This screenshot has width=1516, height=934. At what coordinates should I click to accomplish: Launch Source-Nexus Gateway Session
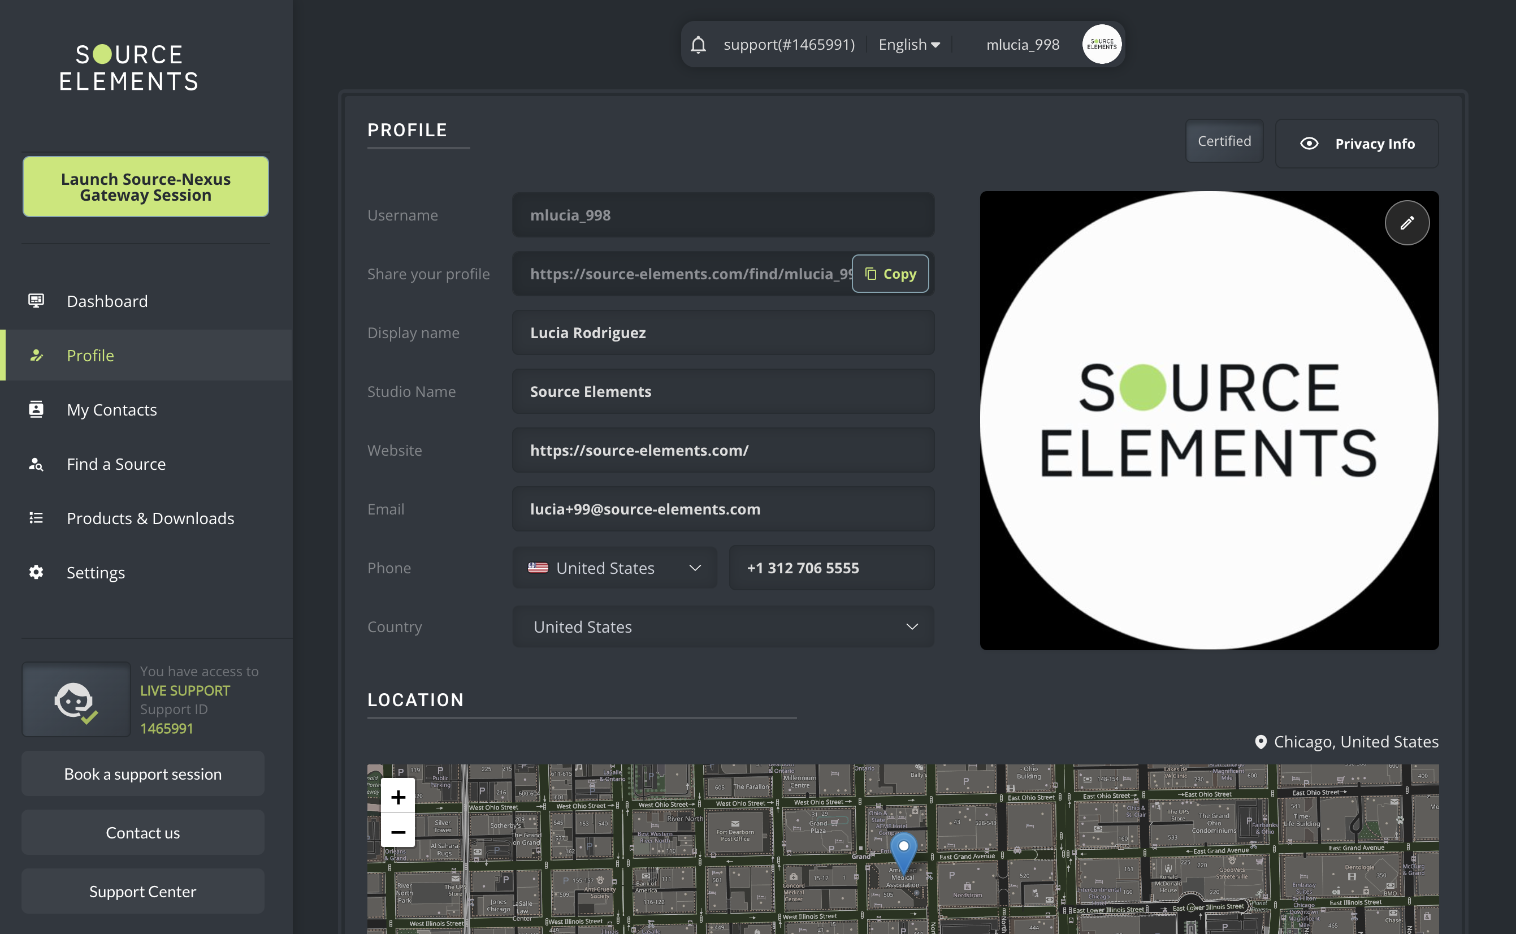point(146,187)
